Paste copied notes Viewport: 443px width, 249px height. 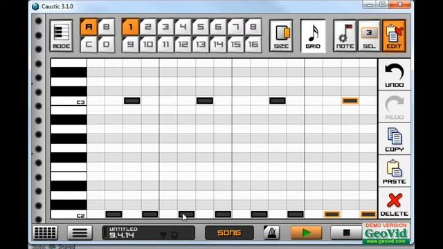pos(395,171)
